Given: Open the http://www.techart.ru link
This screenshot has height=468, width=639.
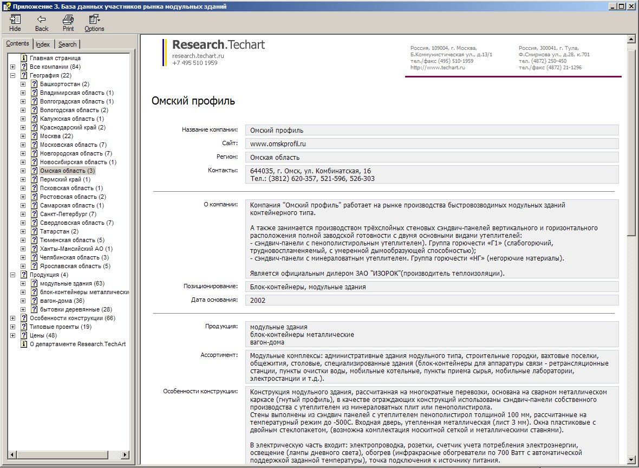Looking at the screenshot, I should (438, 67).
